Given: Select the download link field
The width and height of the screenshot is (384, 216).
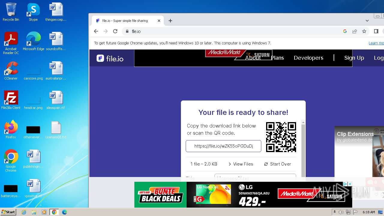Looking at the screenshot, I should (223, 146).
